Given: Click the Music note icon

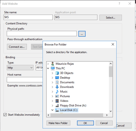Looking at the screenshot, I should click(57, 92).
